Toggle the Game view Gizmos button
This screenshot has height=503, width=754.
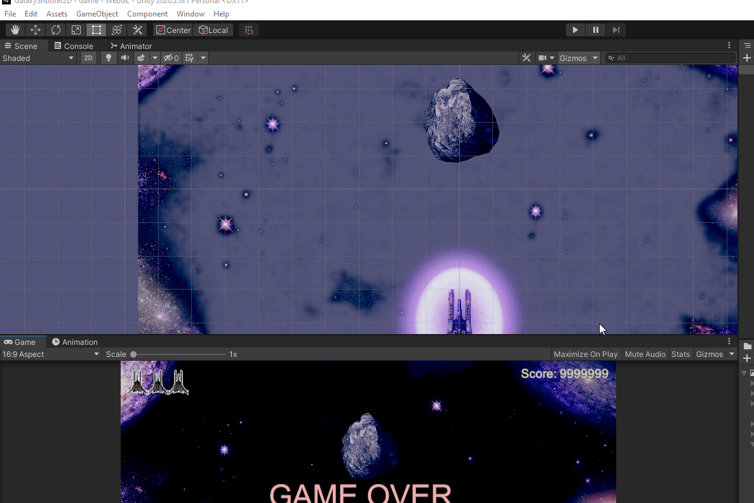click(x=710, y=354)
